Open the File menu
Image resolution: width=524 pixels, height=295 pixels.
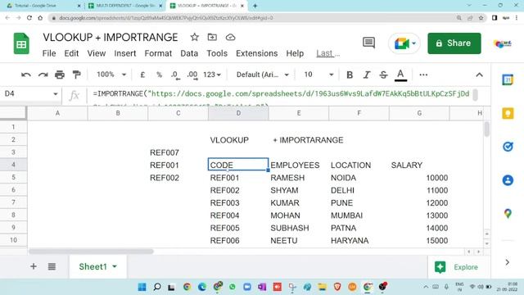coord(49,53)
